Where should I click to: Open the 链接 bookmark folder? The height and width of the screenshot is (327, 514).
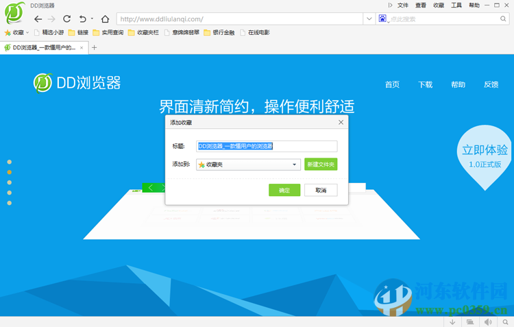[78, 32]
